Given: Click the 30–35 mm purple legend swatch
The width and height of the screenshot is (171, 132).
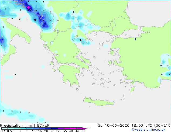Looking at the screenshot, I should click(60, 128).
